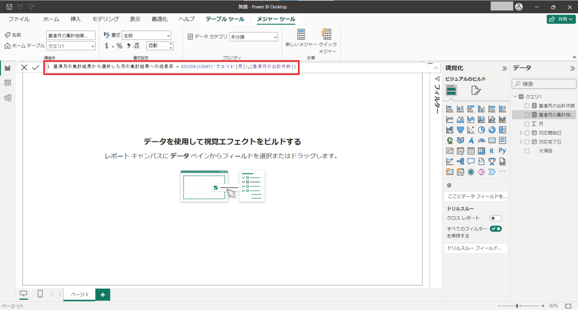Toggle すべてのフィルターを保持する switch
This screenshot has height=310, width=578.
[496, 229]
